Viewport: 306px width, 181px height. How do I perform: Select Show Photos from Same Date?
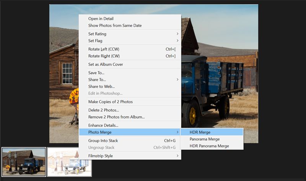tap(115, 26)
